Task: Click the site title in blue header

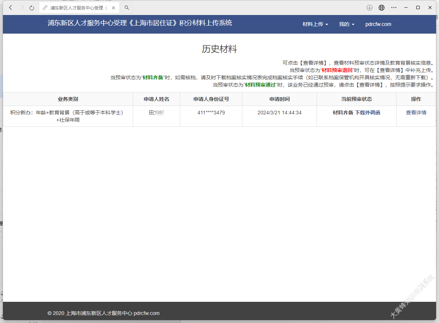Action: [x=140, y=23]
